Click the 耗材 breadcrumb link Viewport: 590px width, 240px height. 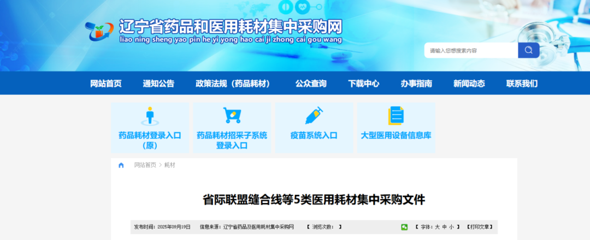[170, 165]
